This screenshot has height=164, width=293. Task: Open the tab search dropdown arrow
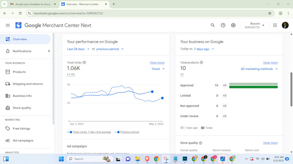coord(4,4)
